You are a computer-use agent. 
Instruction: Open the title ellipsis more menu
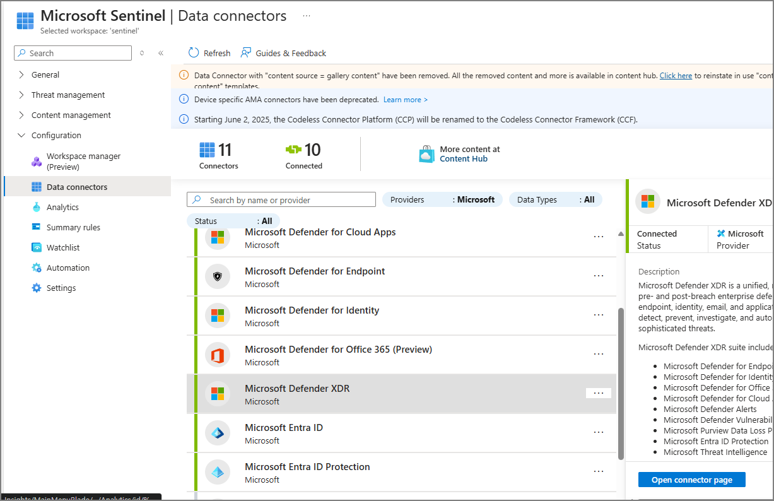tap(307, 15)
